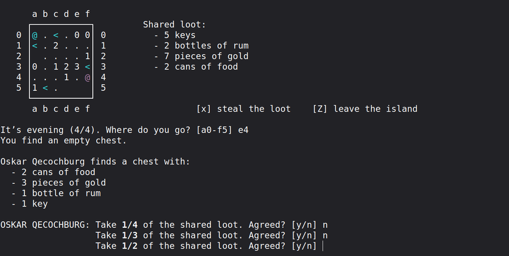Choose [Z] leave the island
509x256 pixels.
click(365, 109)
